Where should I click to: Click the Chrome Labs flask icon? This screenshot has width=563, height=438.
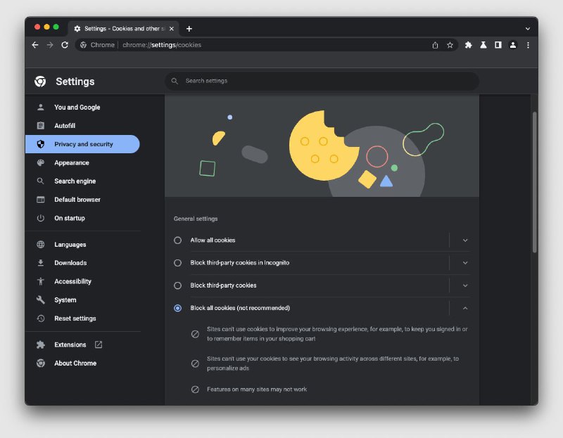tap(483, 45)
